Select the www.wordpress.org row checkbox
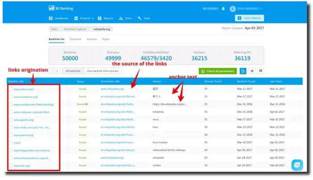 [x=10, y=96]
